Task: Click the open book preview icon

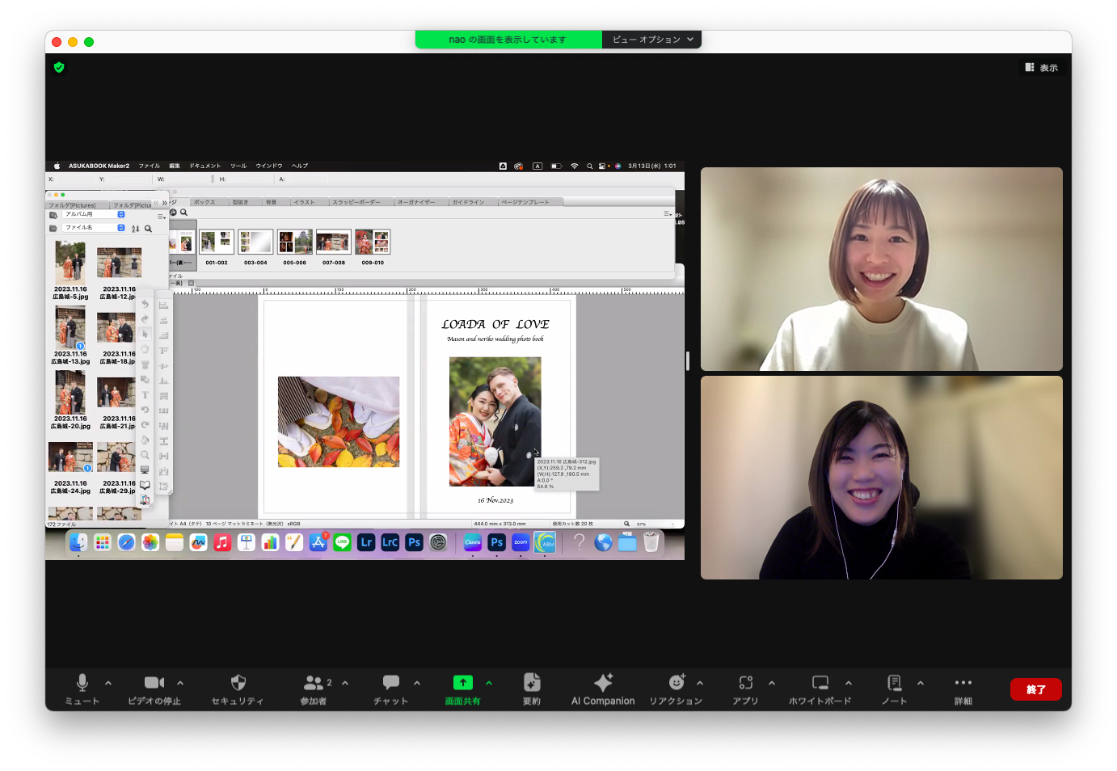Action: [145, 485]
